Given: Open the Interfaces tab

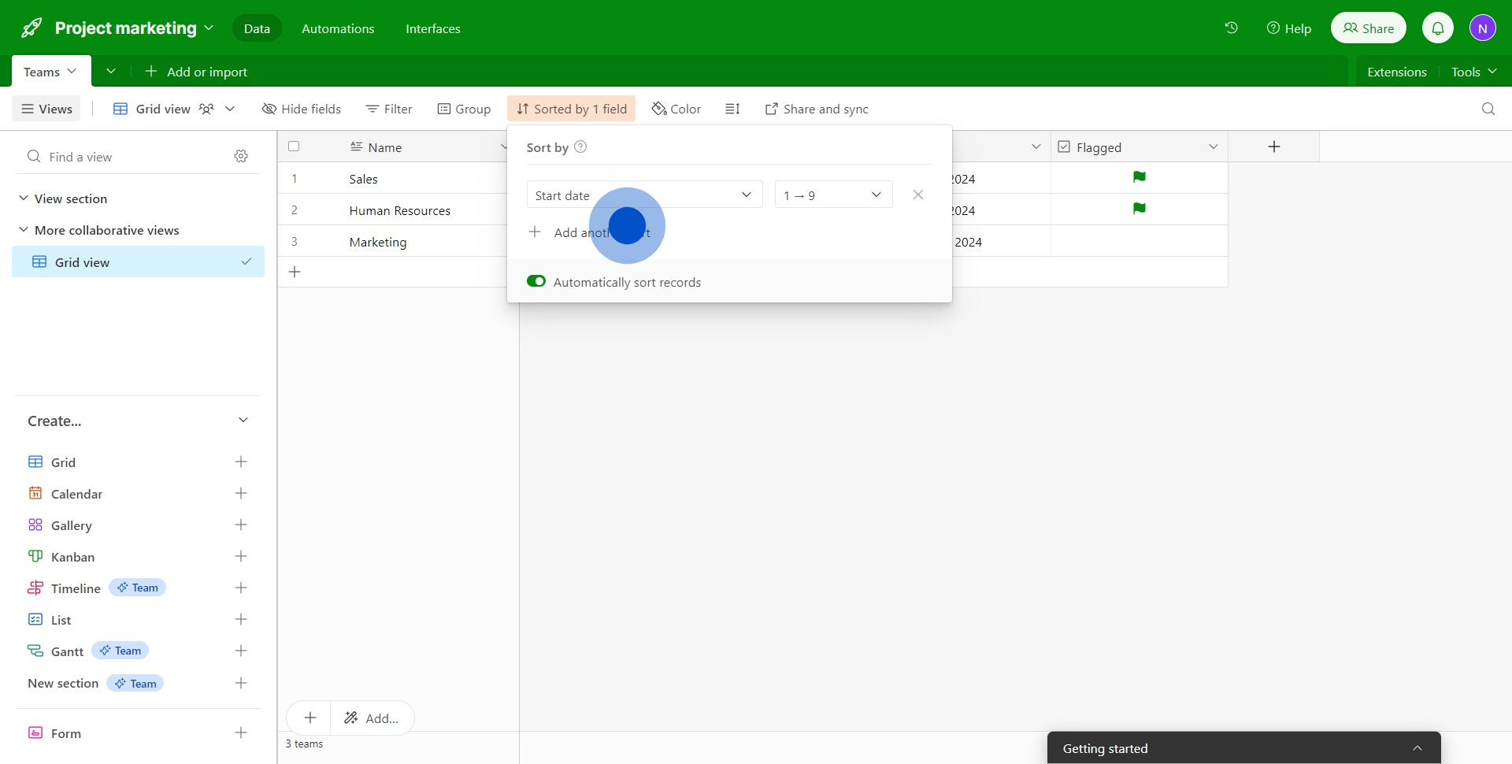Looking at the screenshot, I should 432,28.
